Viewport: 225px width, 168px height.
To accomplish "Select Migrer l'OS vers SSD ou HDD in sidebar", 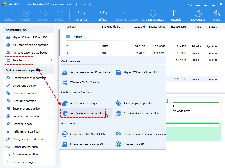I will (x=29, y=37).
